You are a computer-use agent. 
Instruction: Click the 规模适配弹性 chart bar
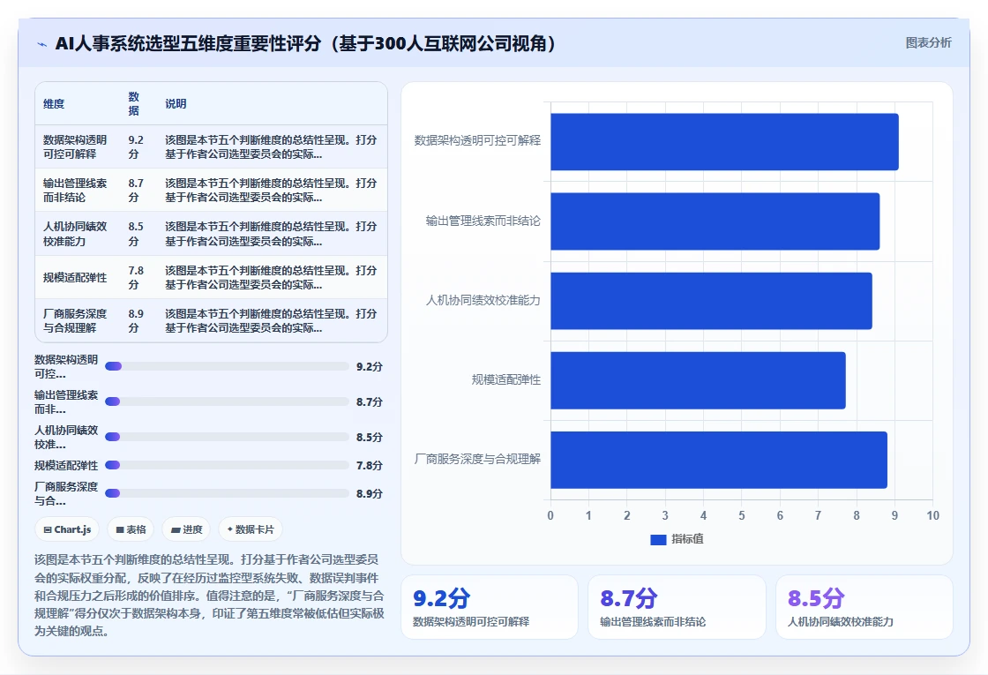[x=698, y=380]
